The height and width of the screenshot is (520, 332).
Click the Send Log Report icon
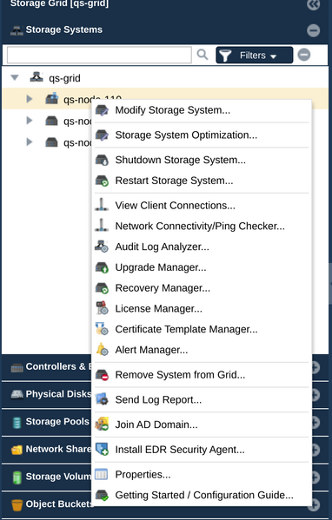pyautogui.click(x=102, y=399)
